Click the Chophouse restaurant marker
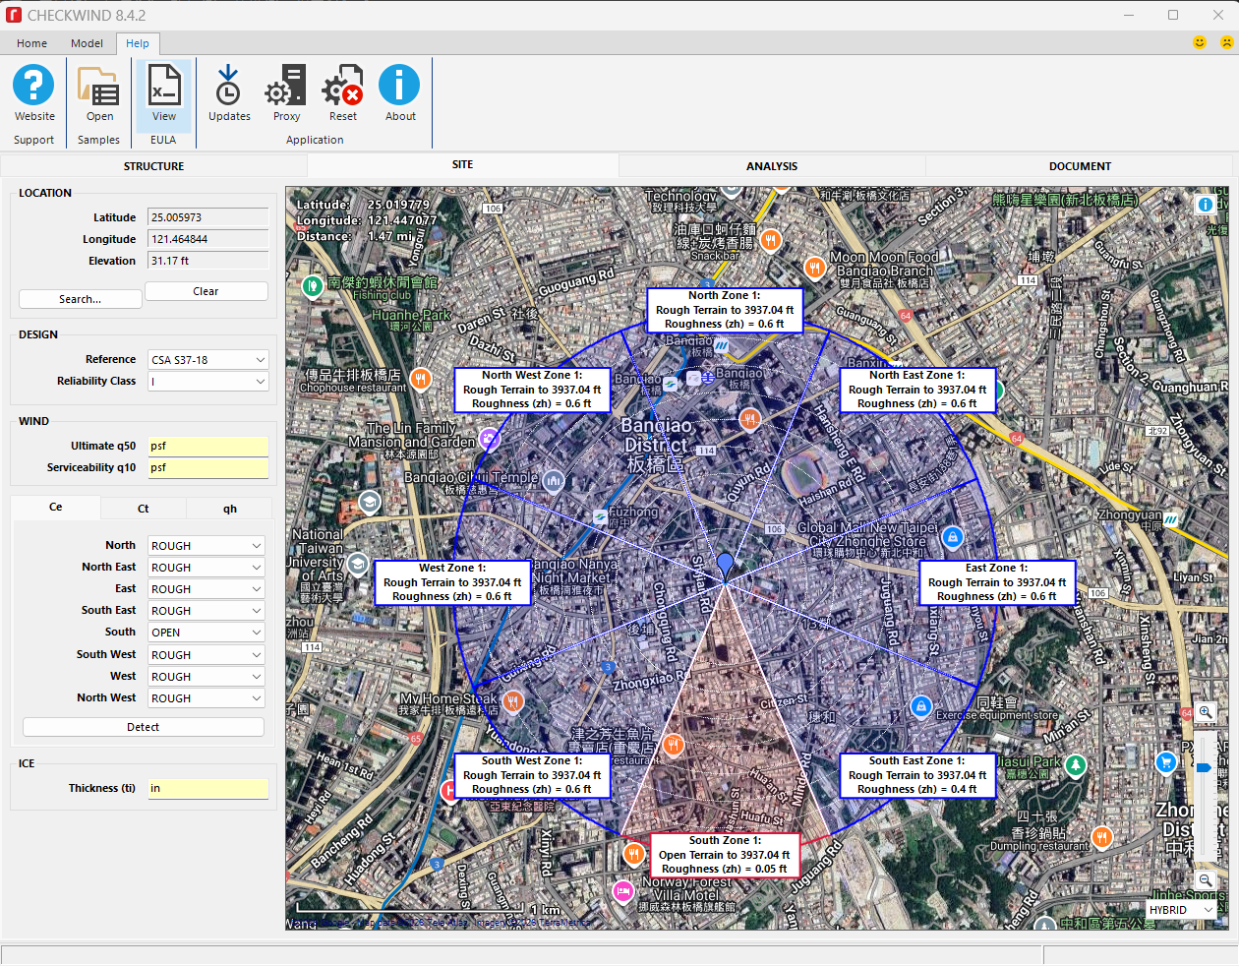Screen dimensions: 1239x966 pos(421,379)
